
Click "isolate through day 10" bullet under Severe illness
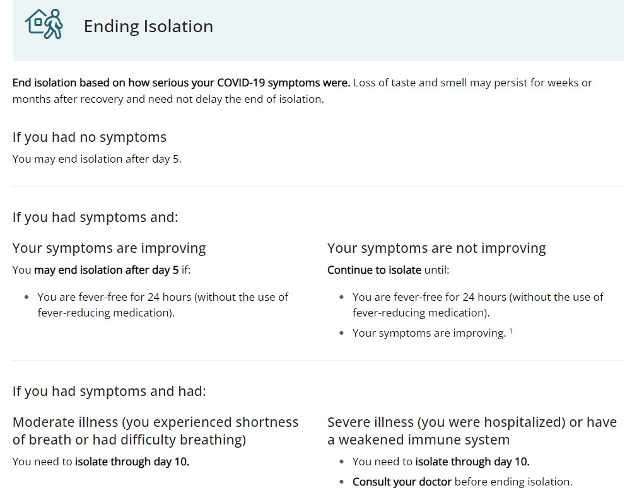pos(472,462)
